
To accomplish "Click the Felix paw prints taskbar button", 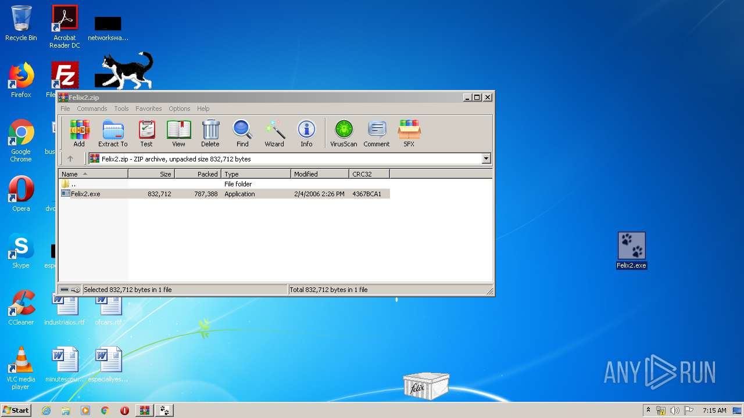I will 165,410.
